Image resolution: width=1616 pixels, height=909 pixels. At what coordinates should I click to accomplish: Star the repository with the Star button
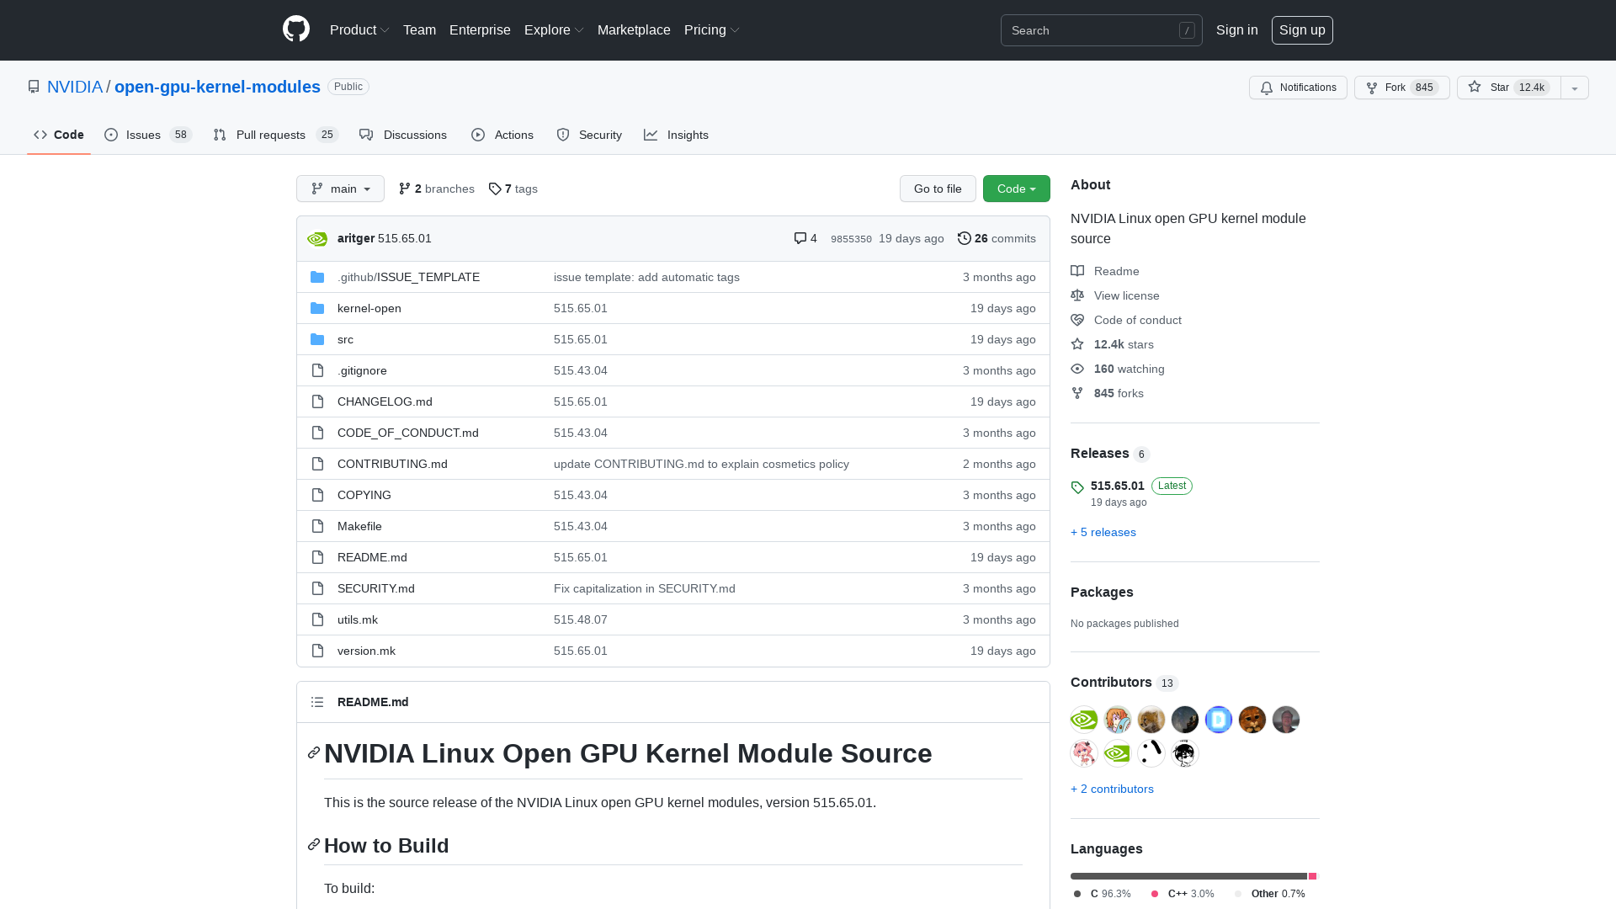pos(1509,88)
